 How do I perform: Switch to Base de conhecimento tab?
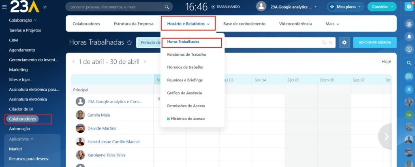click(x=244, y=24)
